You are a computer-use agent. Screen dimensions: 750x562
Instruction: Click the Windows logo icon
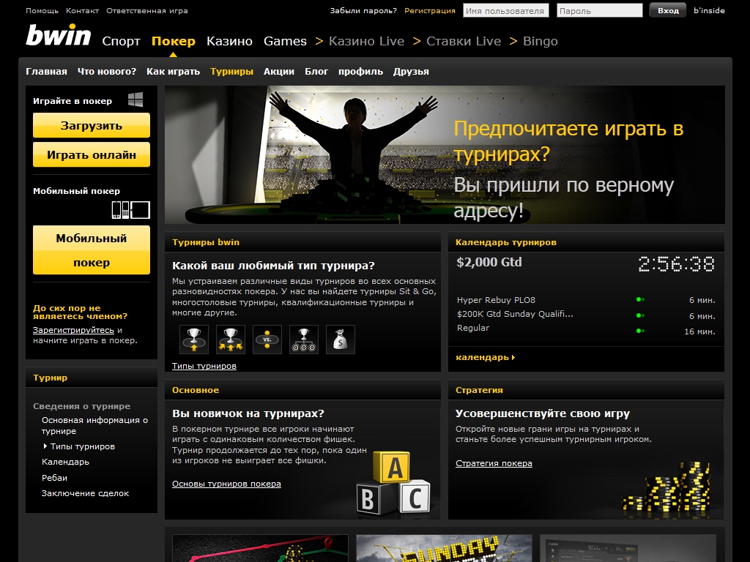tap(135, 100)
